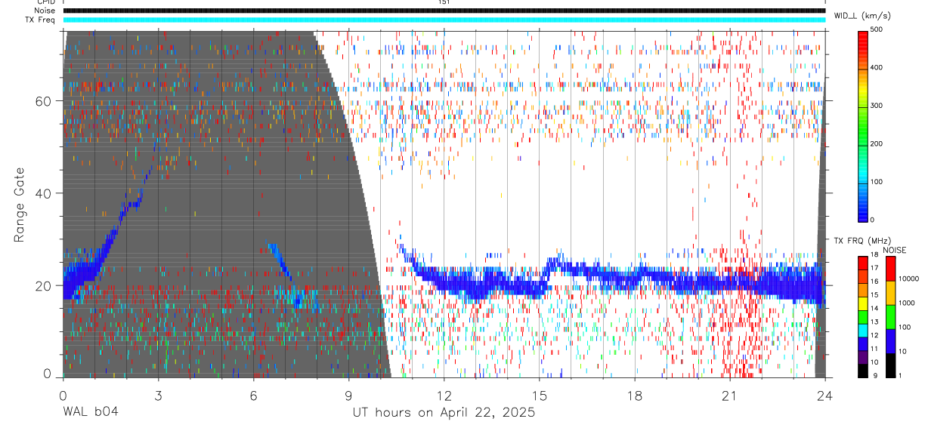Click the x-axis tick label '24'

click(825, 396)
